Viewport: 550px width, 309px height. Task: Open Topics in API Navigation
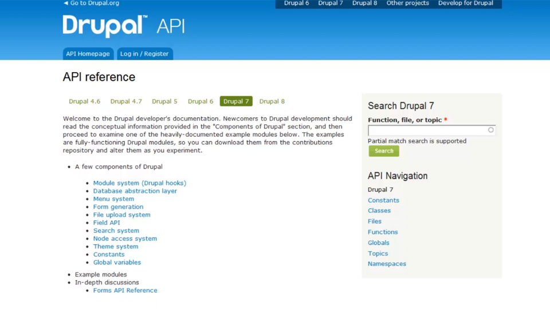coord(378,253)
